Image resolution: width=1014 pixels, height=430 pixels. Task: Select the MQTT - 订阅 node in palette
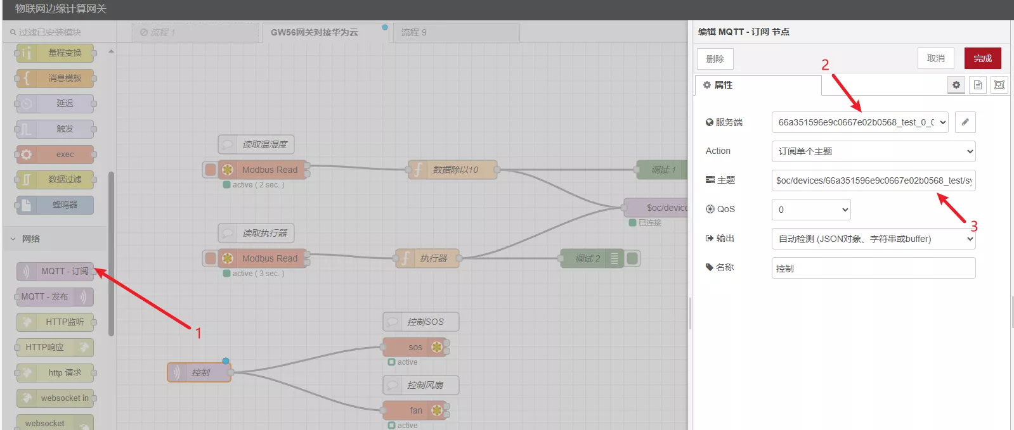[x=56, y=271]
